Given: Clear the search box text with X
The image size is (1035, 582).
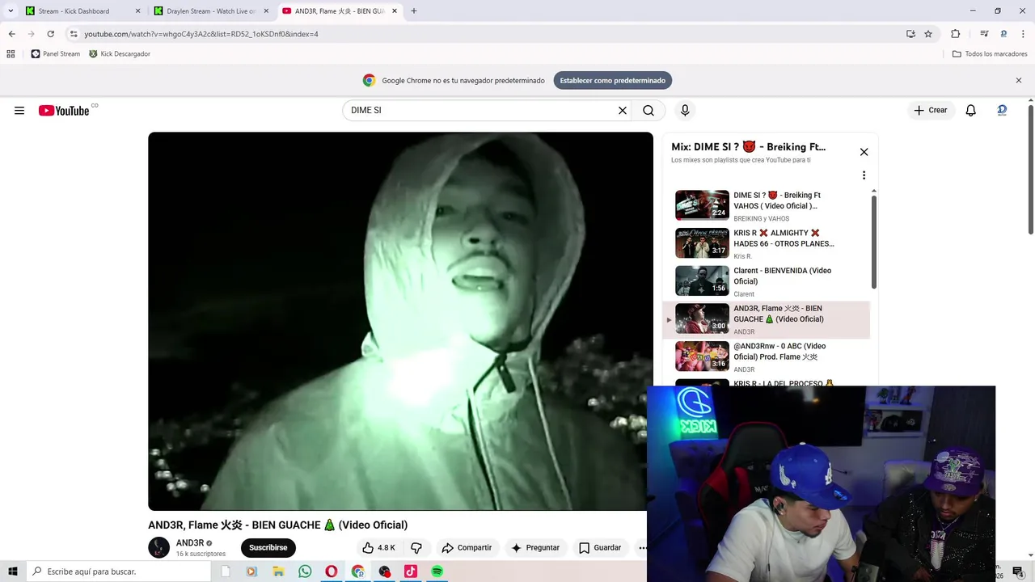Looking at the screenshot, I should (x=623, y=111).
